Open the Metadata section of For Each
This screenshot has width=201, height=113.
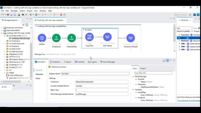[39, 74]
